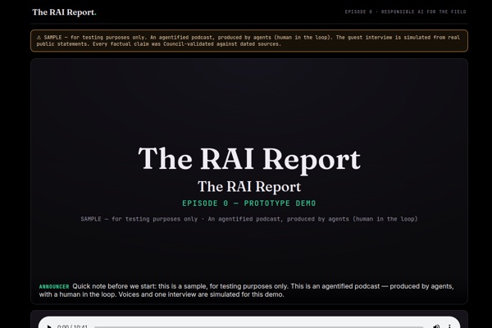The height and width of the screenshot is (328, 492).
Task: Click the gray SAMPLE tagline under episode label
Action: pyautogui.click(x=249, y=219)
